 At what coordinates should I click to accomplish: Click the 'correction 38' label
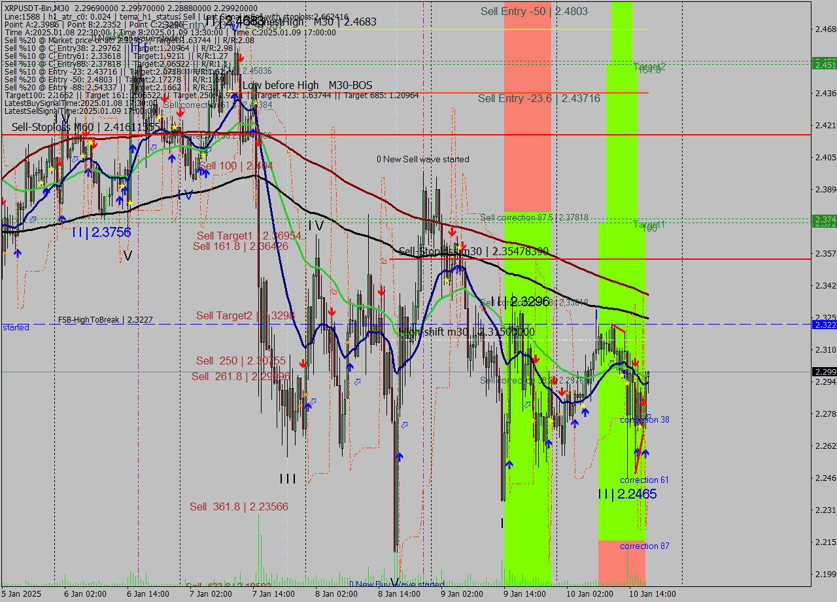coord(644,419)
